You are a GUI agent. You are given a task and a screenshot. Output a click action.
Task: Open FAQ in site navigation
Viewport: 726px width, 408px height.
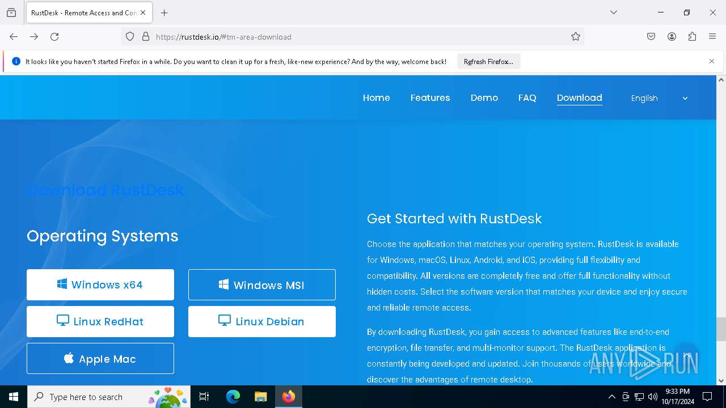point(527,97)
